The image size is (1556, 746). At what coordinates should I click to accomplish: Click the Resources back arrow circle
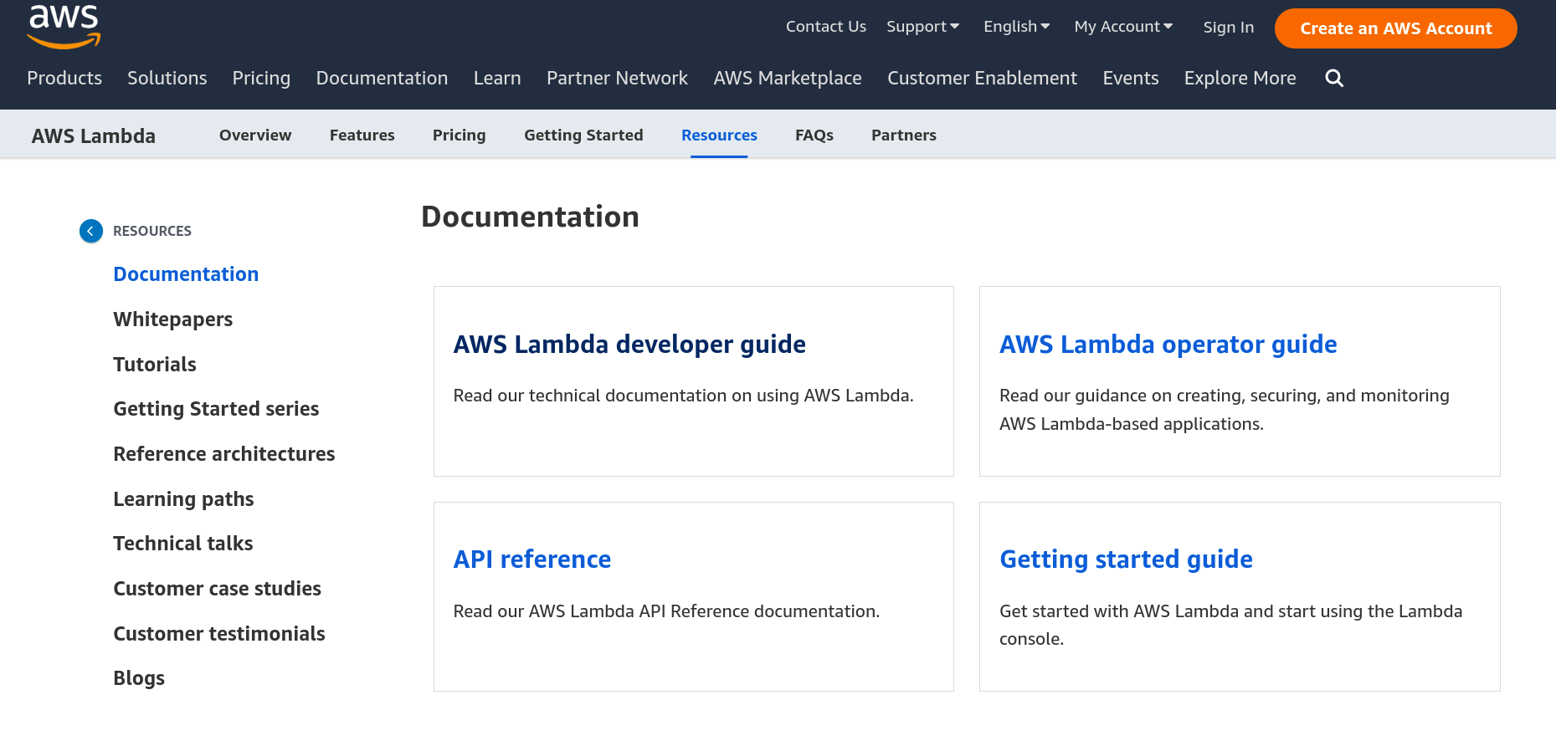[x=91, y=231]
